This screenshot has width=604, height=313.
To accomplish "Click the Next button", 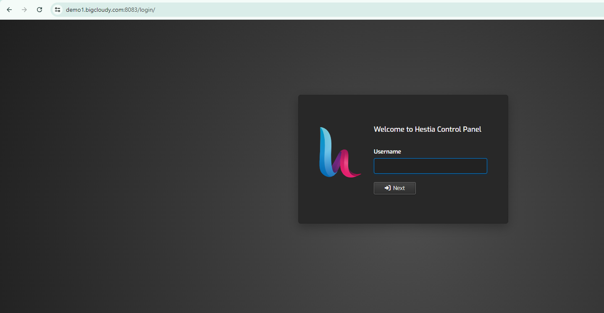I will tap(395, 188).
